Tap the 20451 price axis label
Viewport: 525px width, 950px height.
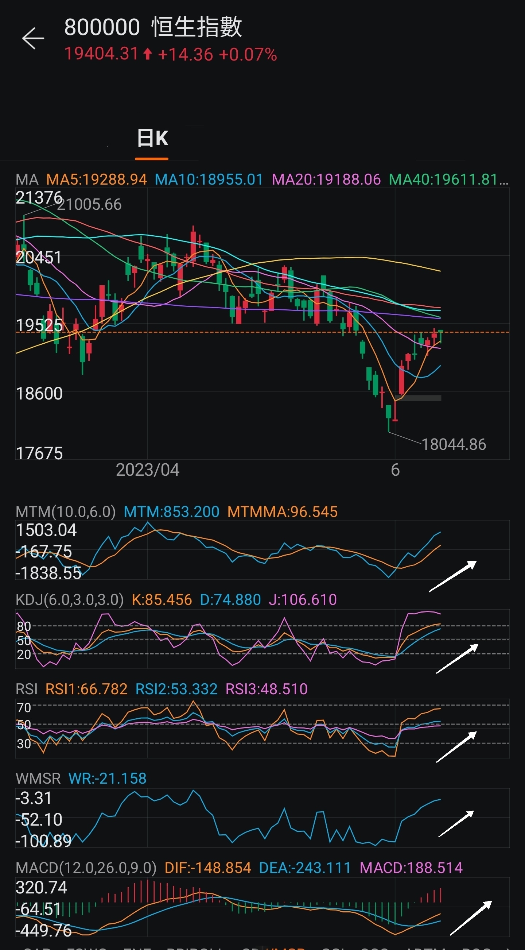(39, 258)
